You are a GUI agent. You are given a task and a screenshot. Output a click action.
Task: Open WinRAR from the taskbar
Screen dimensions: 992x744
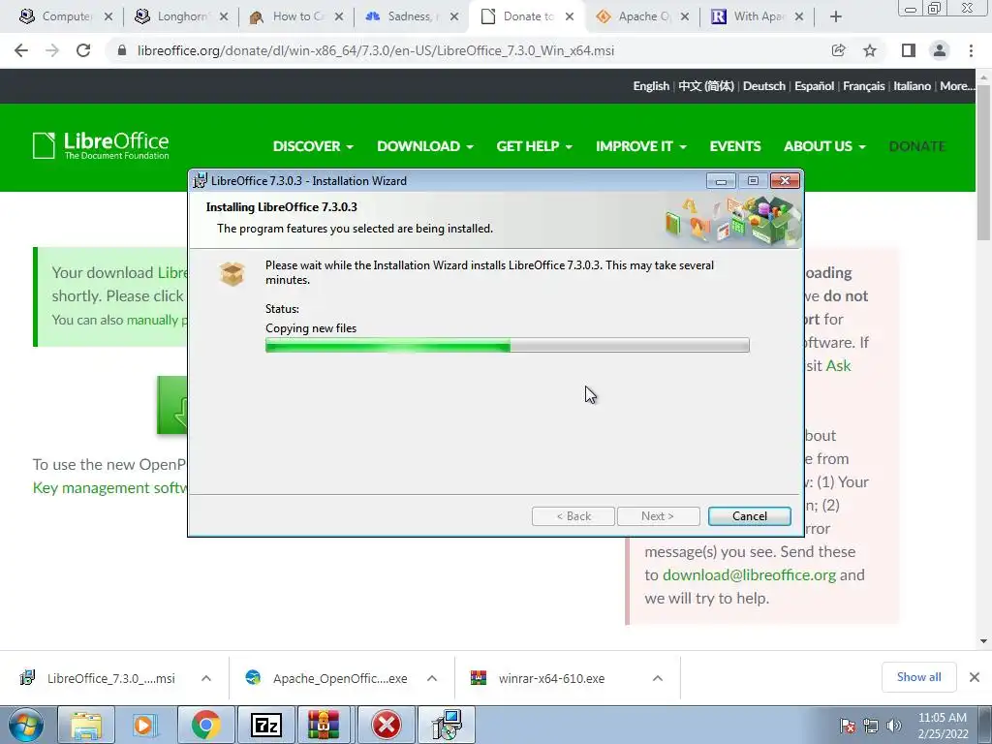pos(324,725)
